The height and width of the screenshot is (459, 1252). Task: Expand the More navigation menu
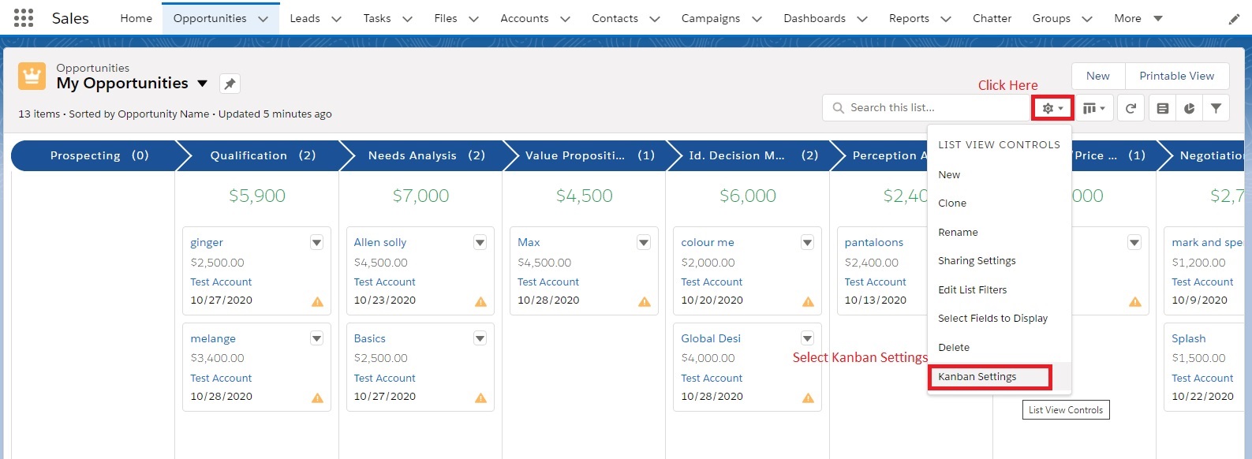[1138, 18]
